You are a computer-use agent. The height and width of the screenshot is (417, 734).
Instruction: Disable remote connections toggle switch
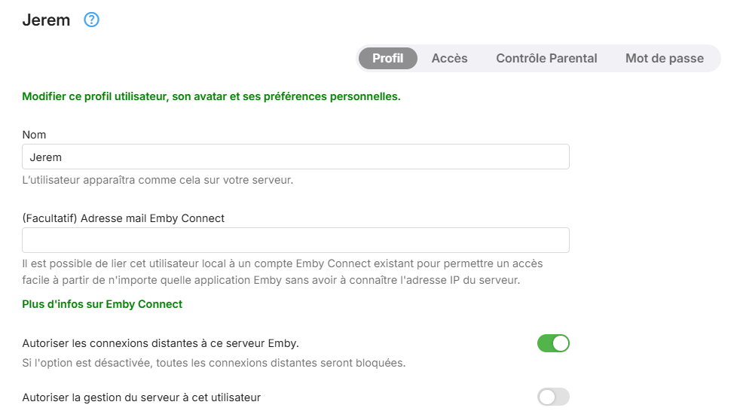[x=553, y=344]
